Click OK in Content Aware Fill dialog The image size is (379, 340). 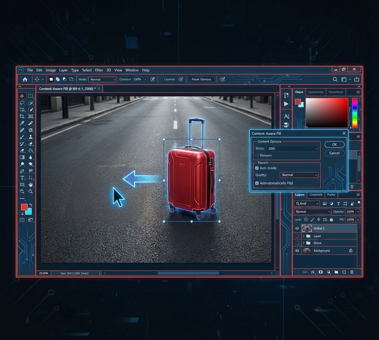(x=334, y=145)
